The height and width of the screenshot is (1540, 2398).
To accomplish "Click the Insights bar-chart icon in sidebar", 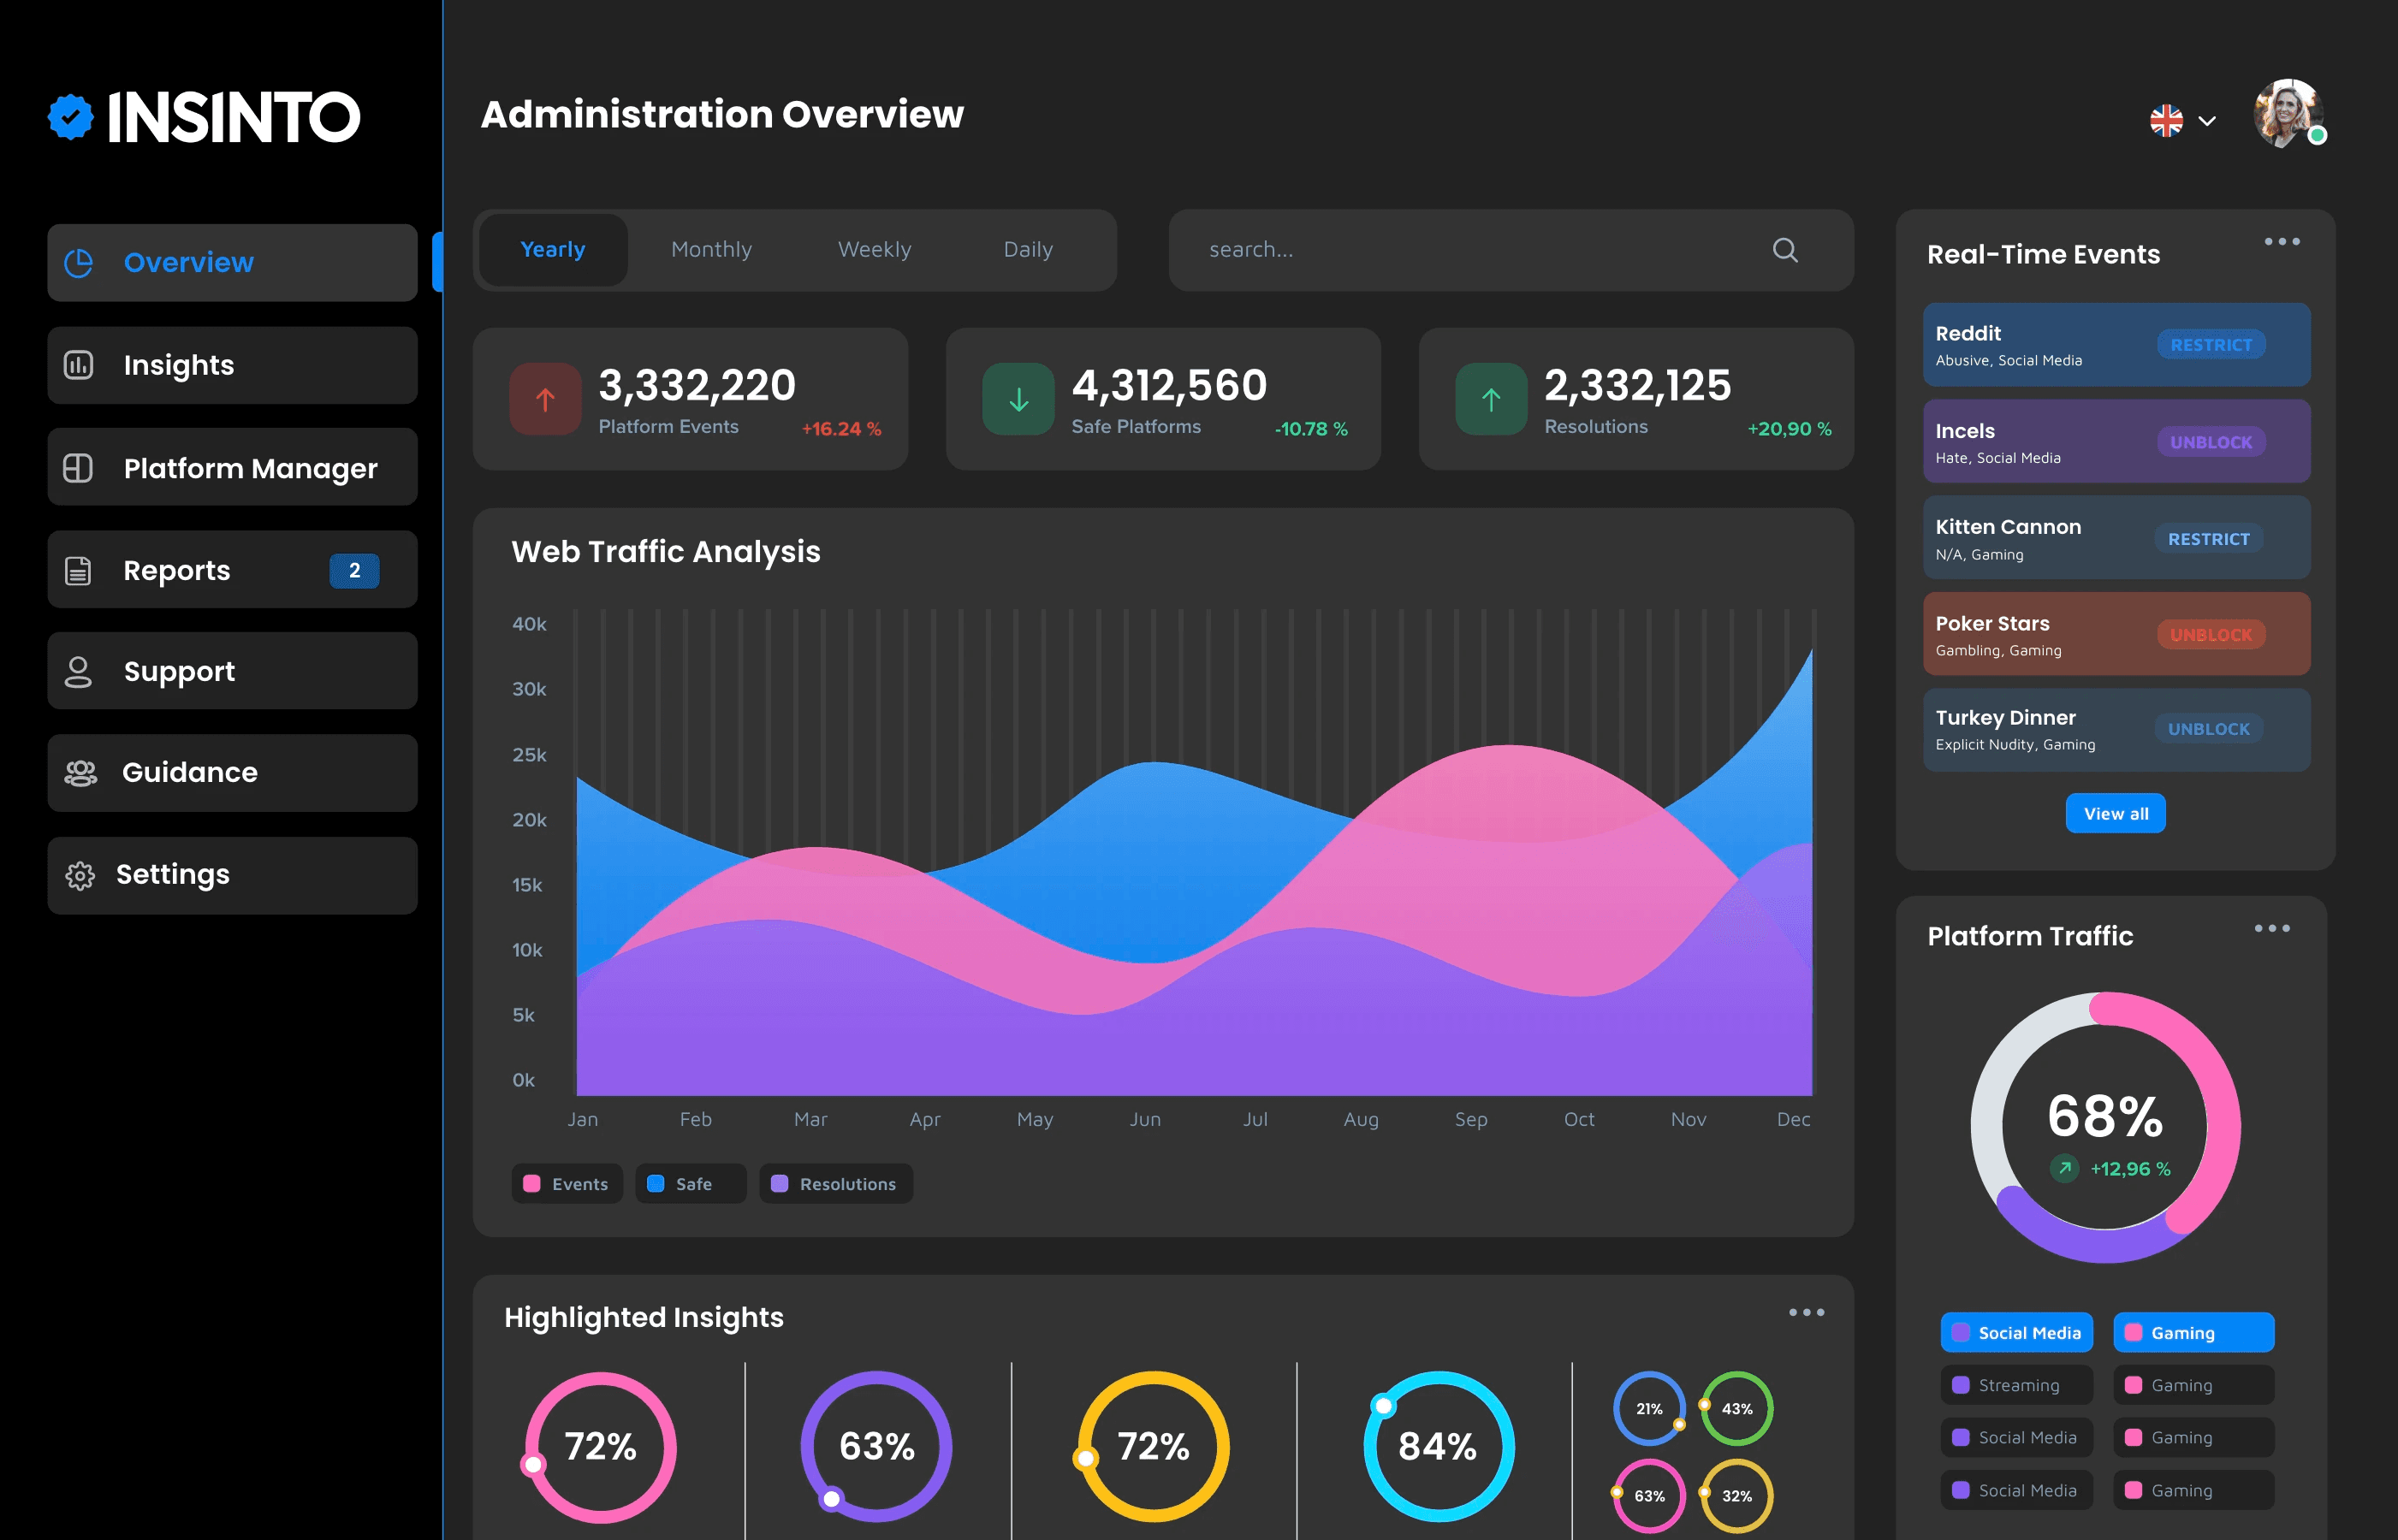I will click(x=78, y=365).
